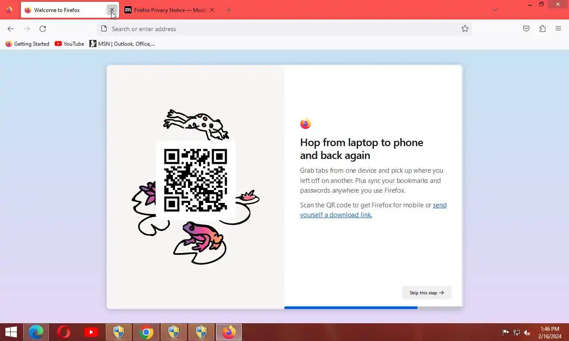Open the Firefox application hamburger menu

click(x=558, y=29)
